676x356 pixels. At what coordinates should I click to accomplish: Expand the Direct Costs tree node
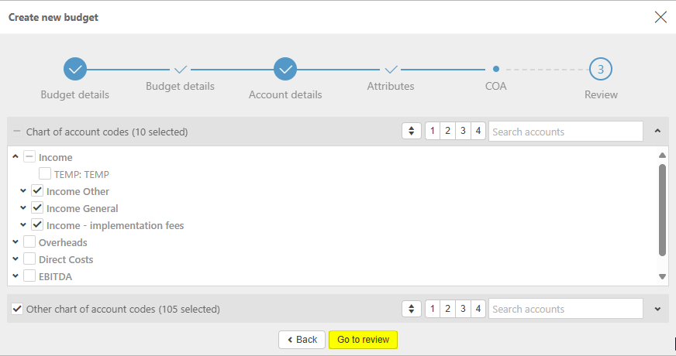click(x=16, y=259)
